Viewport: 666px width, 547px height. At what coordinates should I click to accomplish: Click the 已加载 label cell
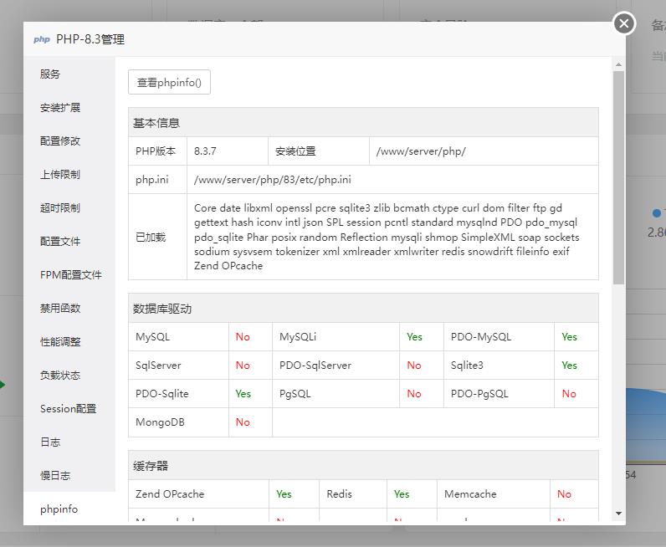click(157, 237)
